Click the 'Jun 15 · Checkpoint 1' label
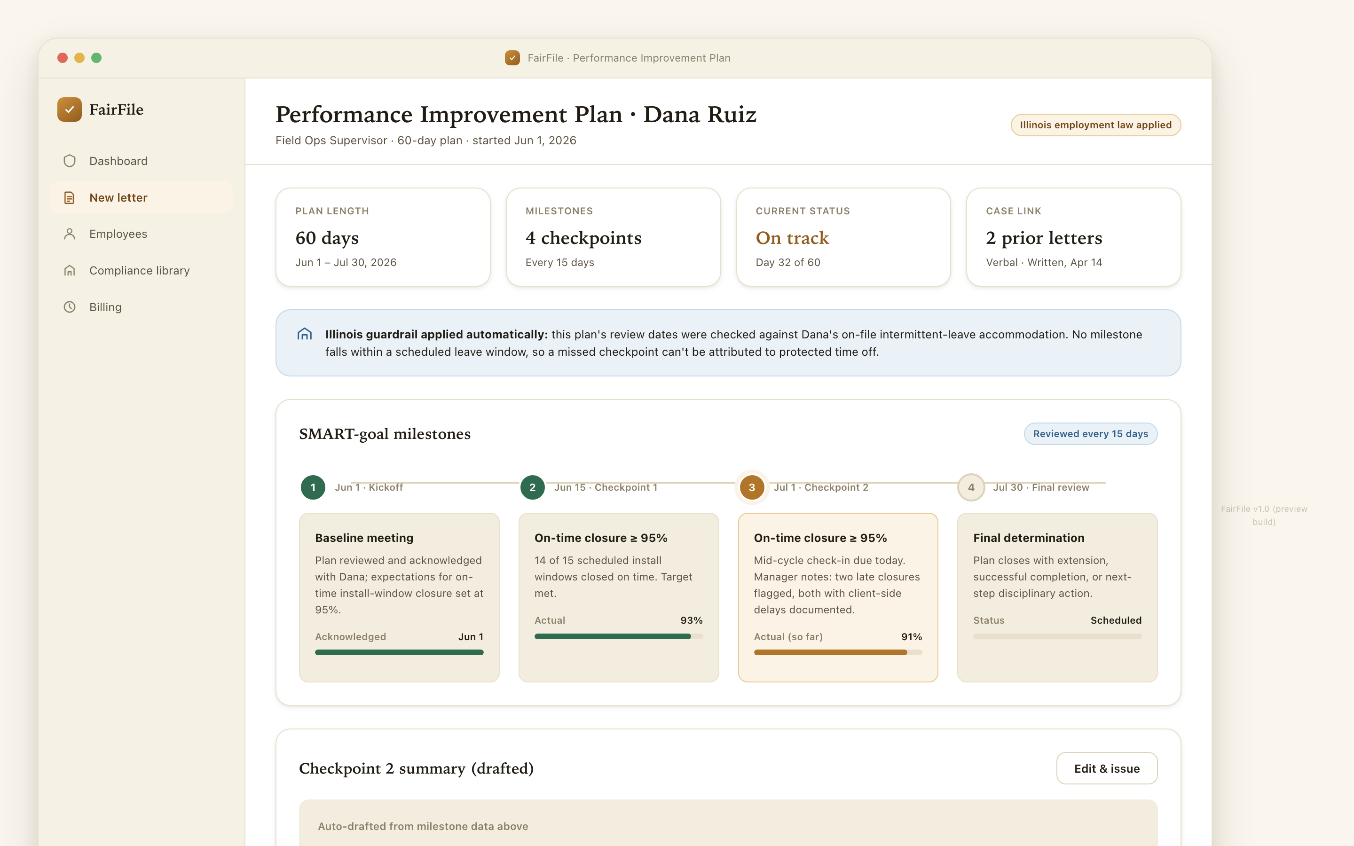The image size is (1354, 846). tap(606, 487)
